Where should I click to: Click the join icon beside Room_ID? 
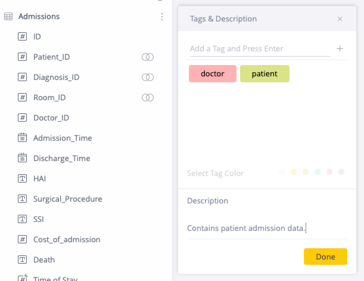pyautogui.click(x=148, y=97)
